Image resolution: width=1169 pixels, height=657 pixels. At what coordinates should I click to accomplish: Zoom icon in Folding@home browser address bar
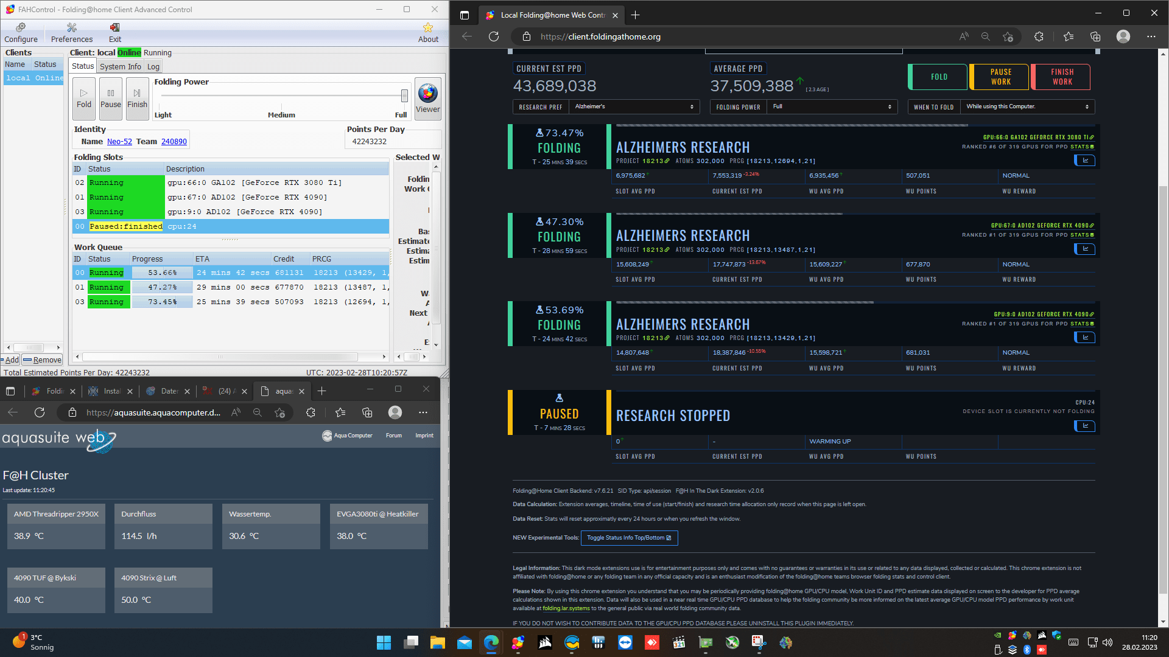coord(985,36)
